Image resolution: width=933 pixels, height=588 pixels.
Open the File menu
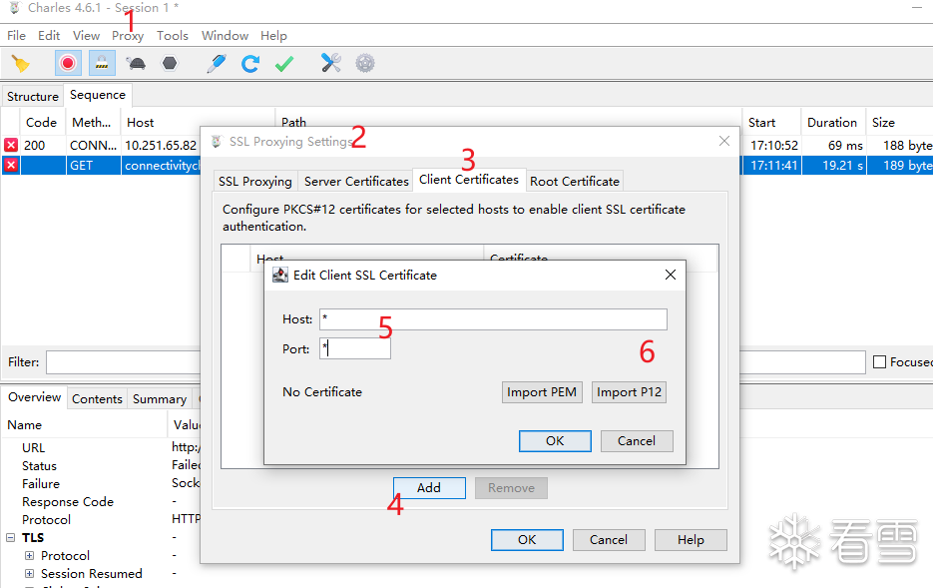coord(16,36)
